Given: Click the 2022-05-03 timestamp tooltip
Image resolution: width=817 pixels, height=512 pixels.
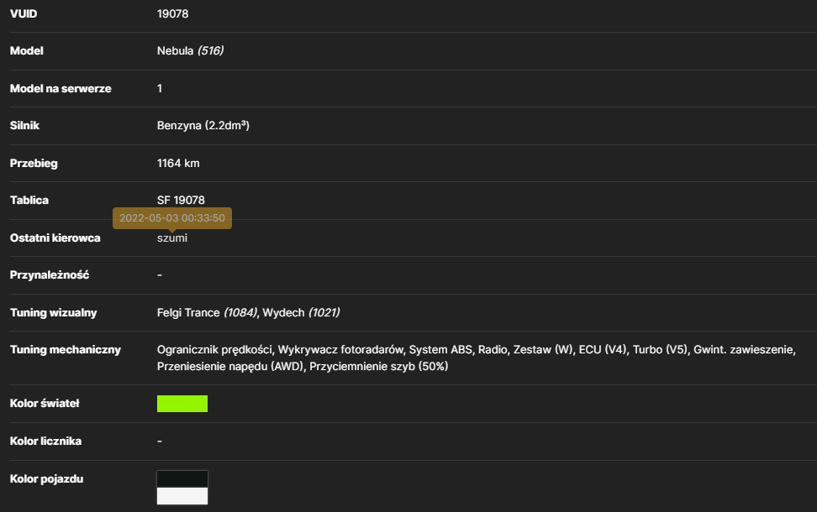Looking at the screenshot, I should (x=172, y=218).
